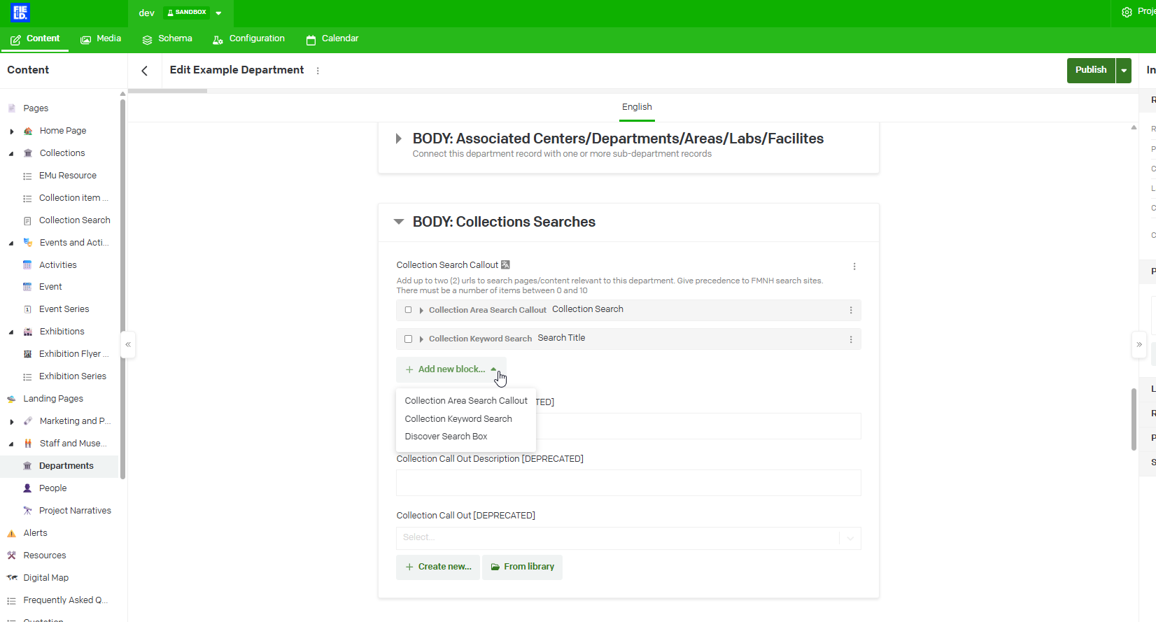1156x622 pixels.
Task: Open People in the content tree
Action: [x=53, y=488]
